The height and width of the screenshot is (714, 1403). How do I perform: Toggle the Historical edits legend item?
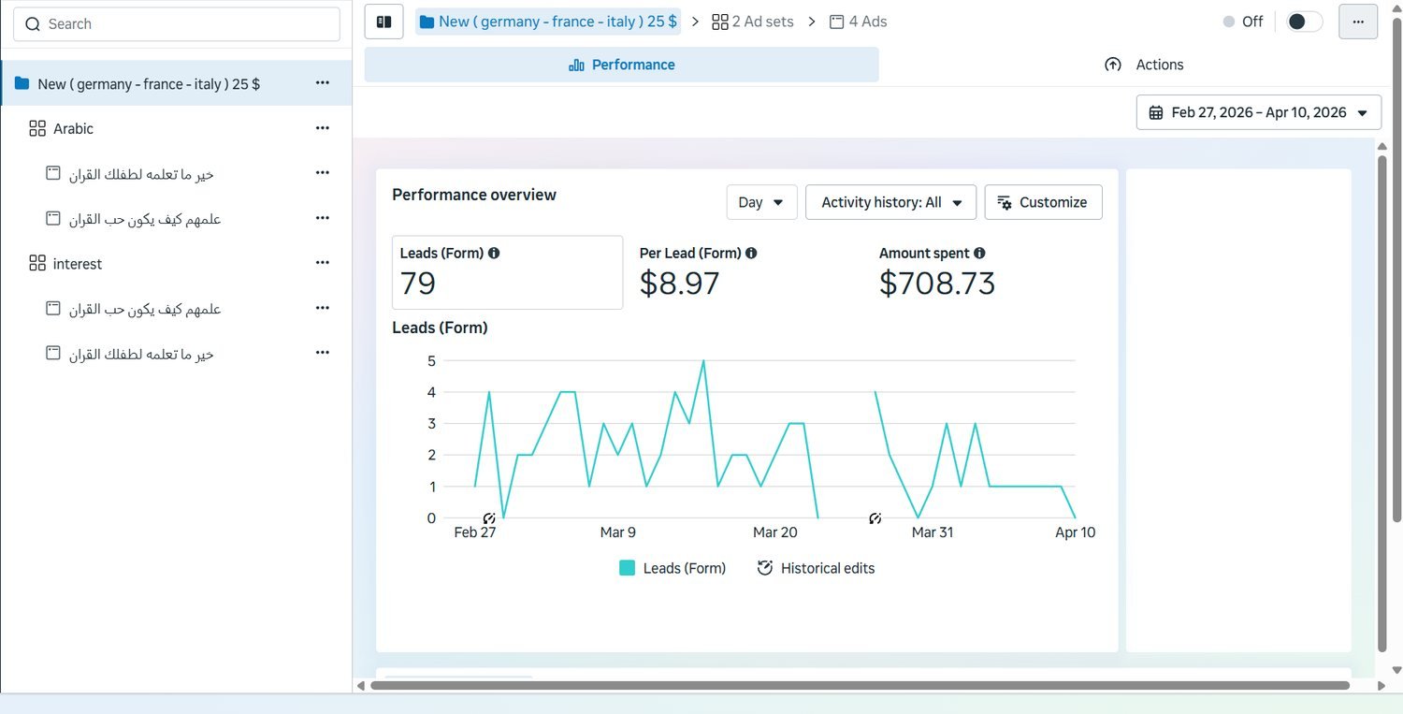(816, 568)
